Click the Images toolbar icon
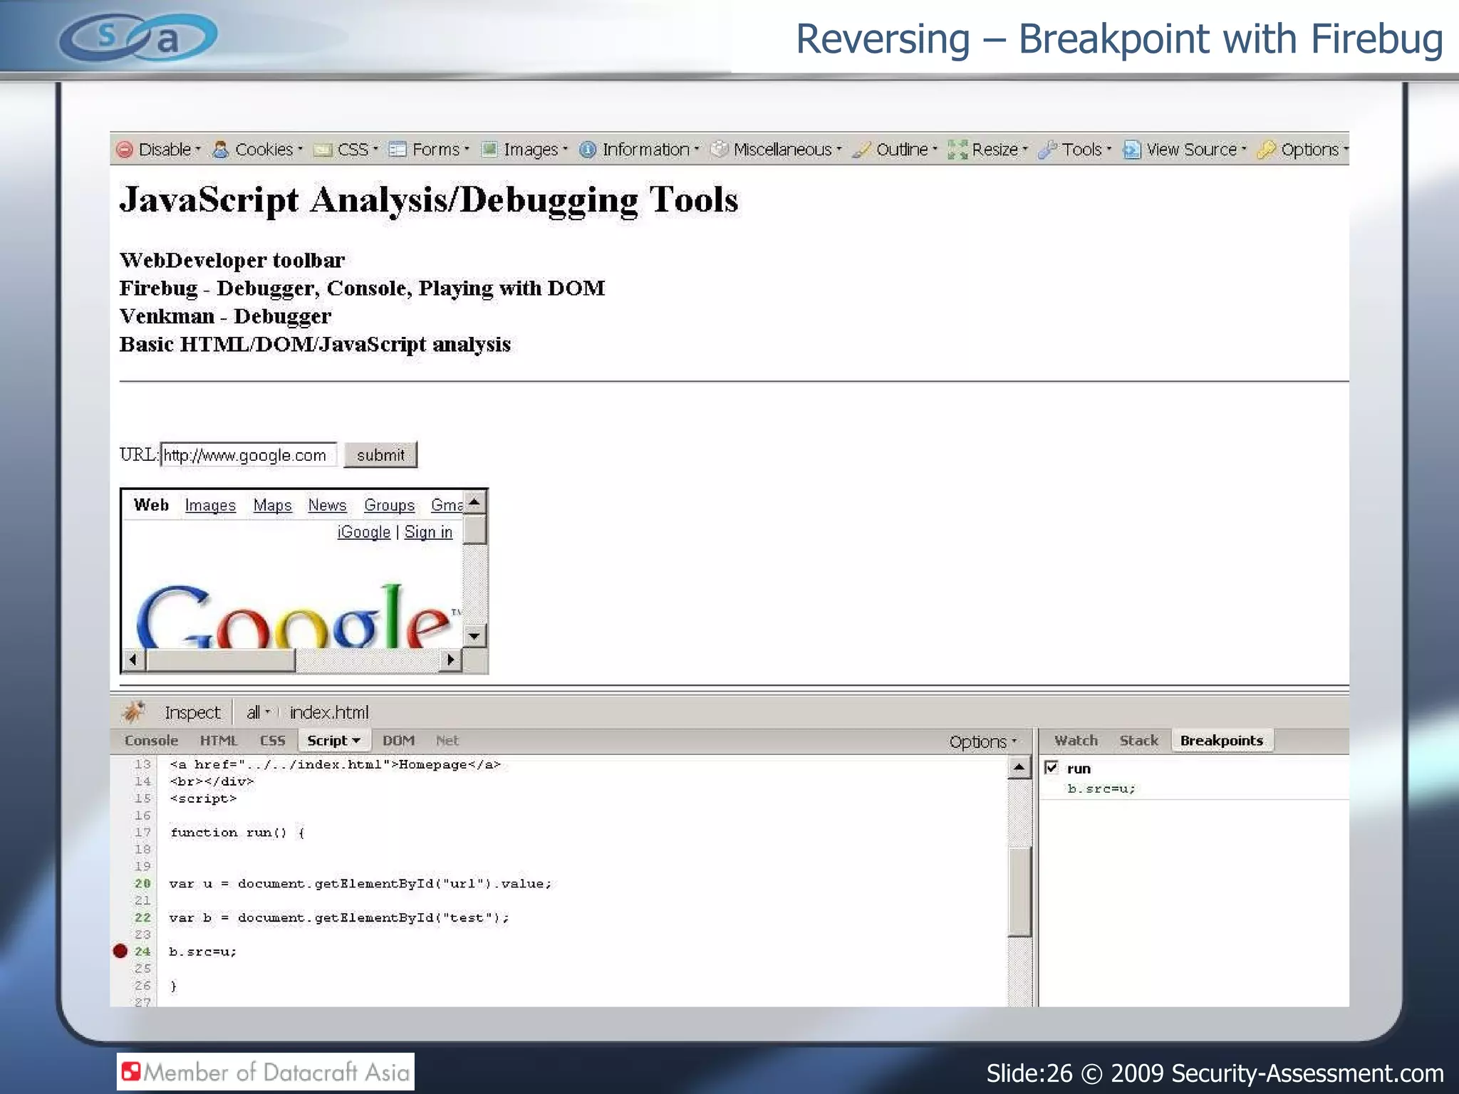1459x1094 pixels. pyautogui.click(x=489, y=150)
